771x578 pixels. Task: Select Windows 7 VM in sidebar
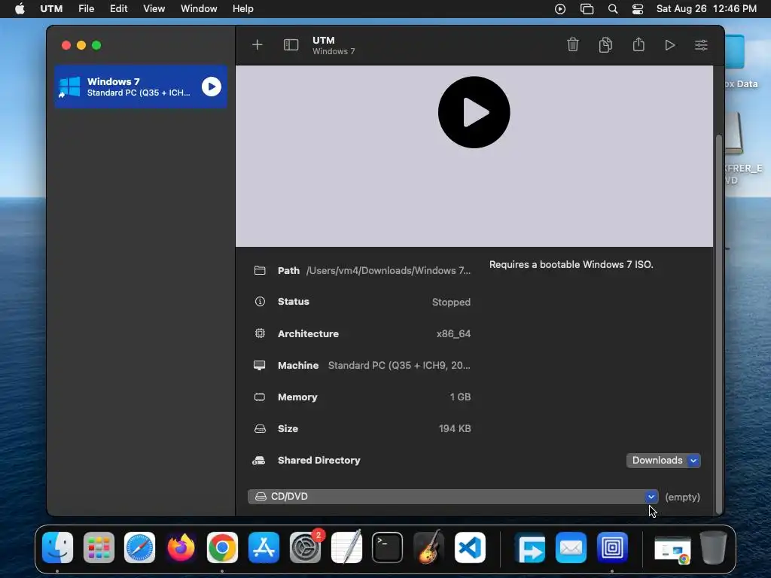[x=141, y=87]
